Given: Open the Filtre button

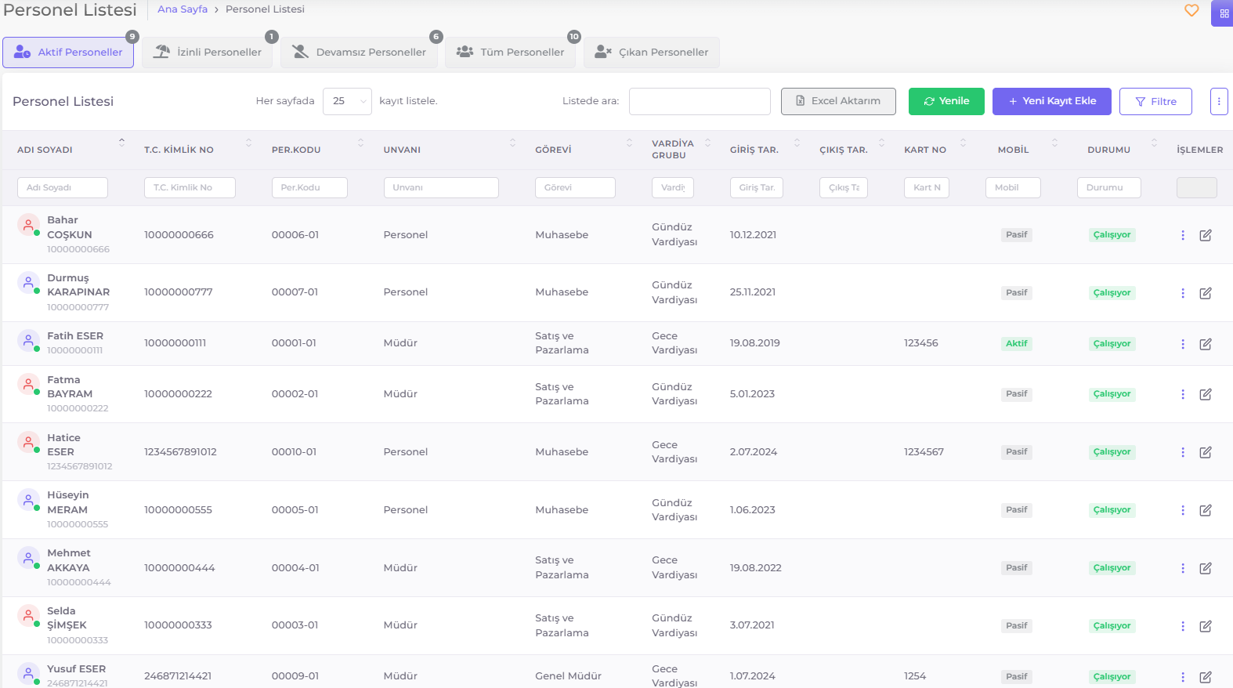Looking at the screenshot, I should pyautogui.click(x=1155, y=101).
